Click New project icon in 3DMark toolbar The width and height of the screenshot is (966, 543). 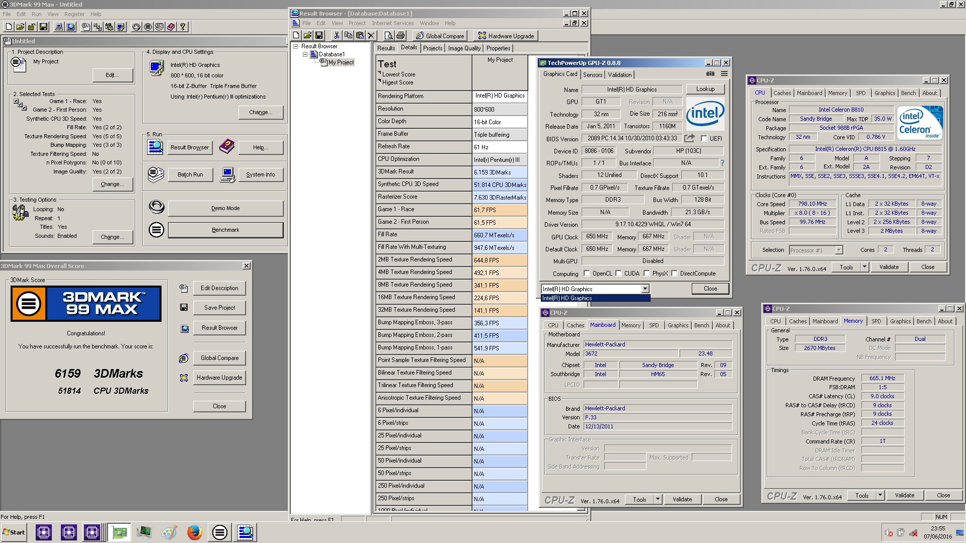(9, 27)
